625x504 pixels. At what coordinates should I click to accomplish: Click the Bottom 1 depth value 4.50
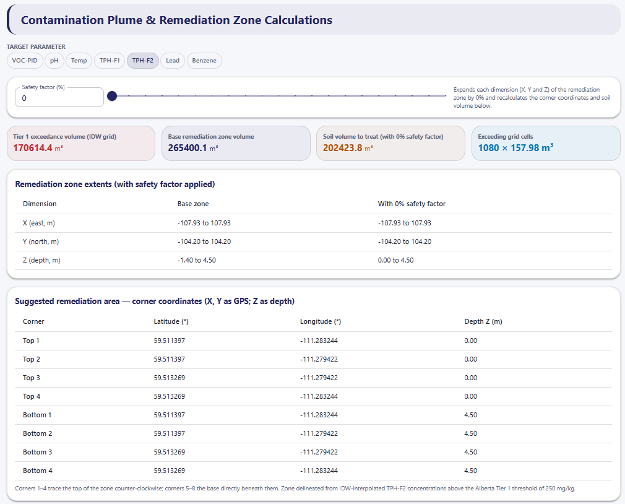pos(471,415)
